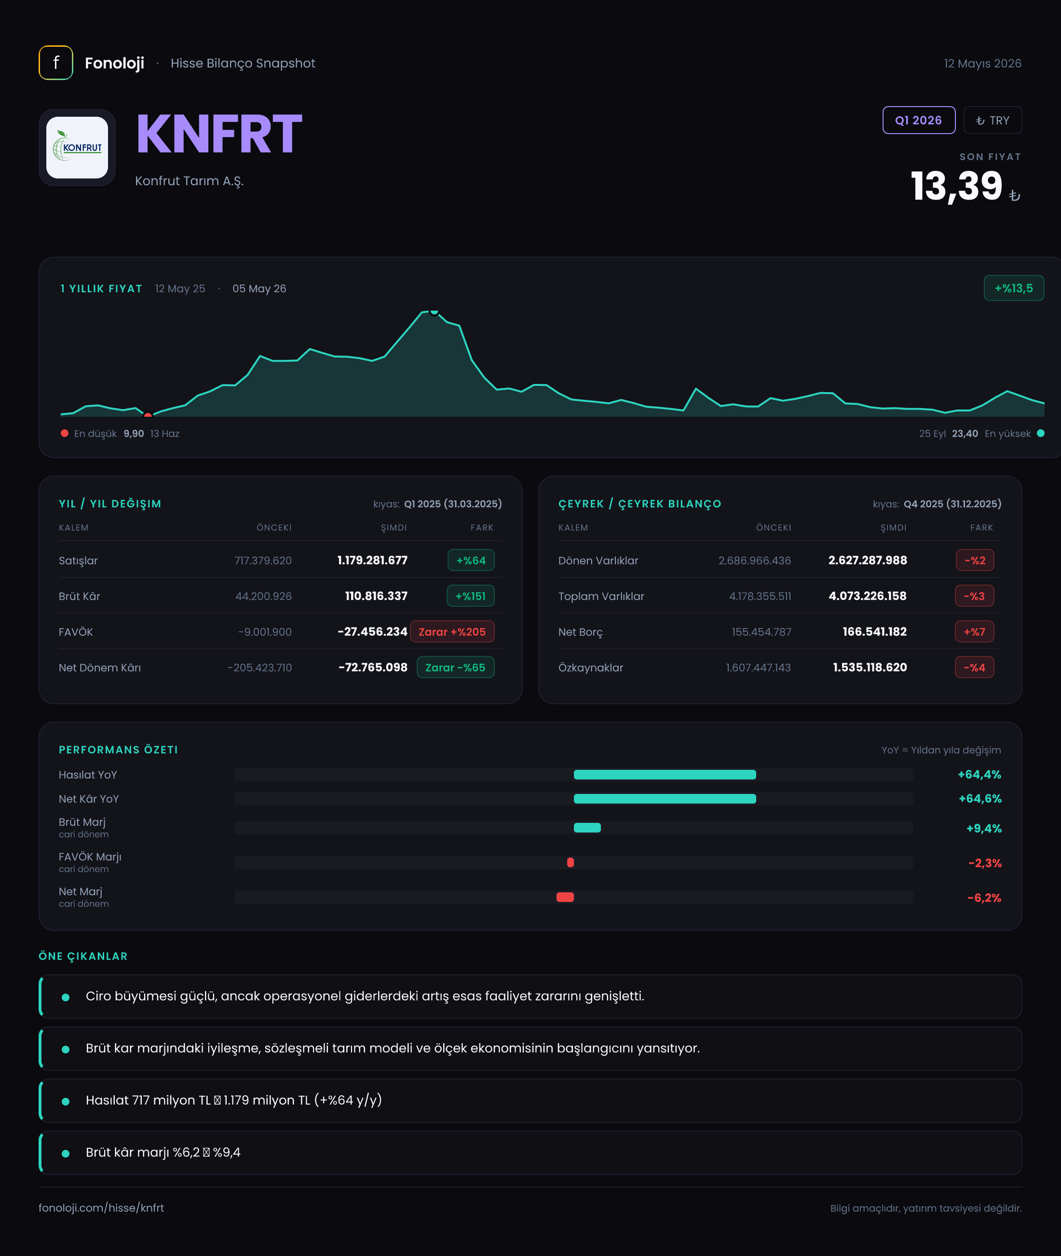Click the 'Brüt kâr marjı %6,2' highlight card

(x=530, y=1152)
